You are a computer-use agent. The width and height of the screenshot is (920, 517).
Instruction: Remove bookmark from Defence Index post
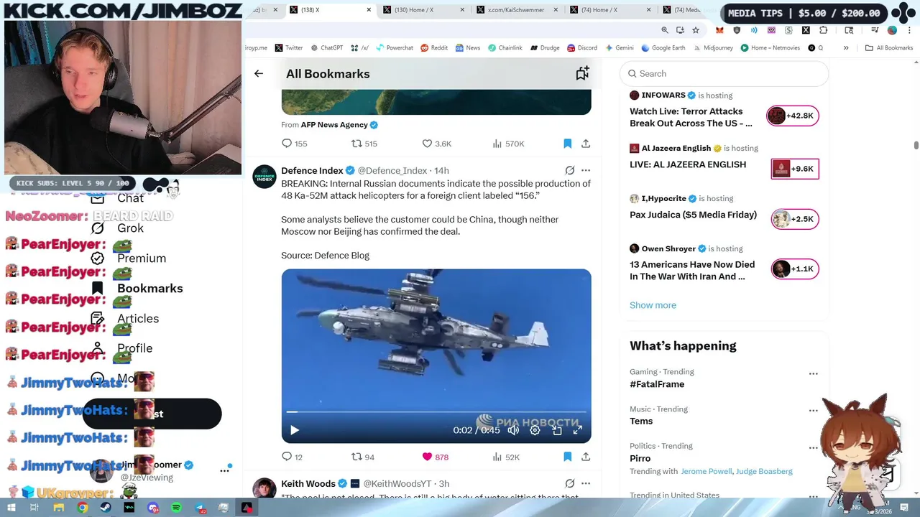tap(567, 457)
